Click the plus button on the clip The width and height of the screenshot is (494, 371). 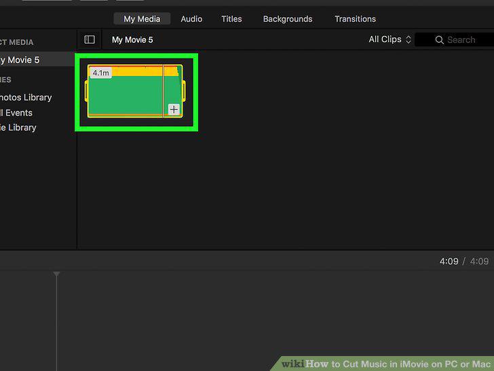point(174,109)
